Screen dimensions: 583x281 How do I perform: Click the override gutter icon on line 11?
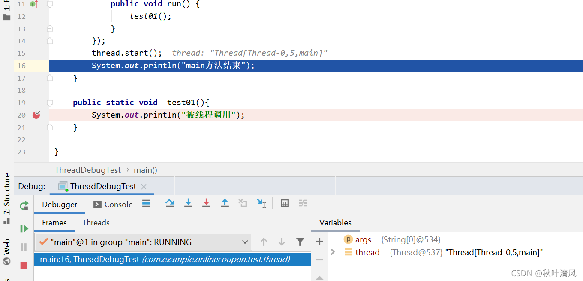coord(34,4)
